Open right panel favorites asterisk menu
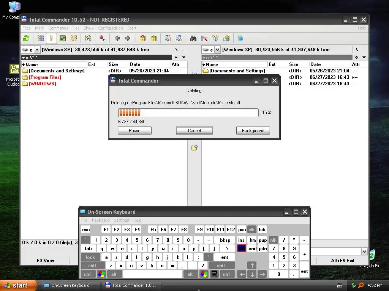Screen dimensions: 389x291 356,58
